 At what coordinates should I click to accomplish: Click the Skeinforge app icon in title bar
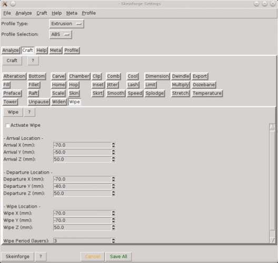click(5, 4)
